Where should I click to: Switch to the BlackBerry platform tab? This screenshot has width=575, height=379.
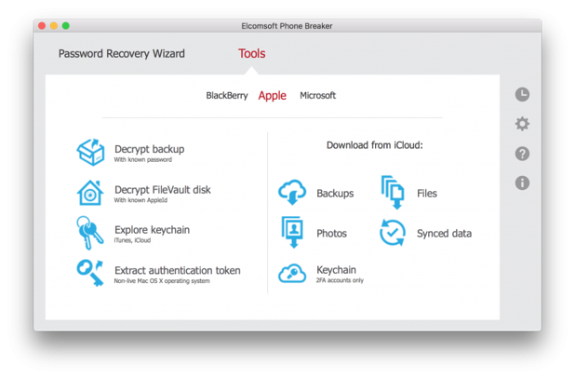227,96
